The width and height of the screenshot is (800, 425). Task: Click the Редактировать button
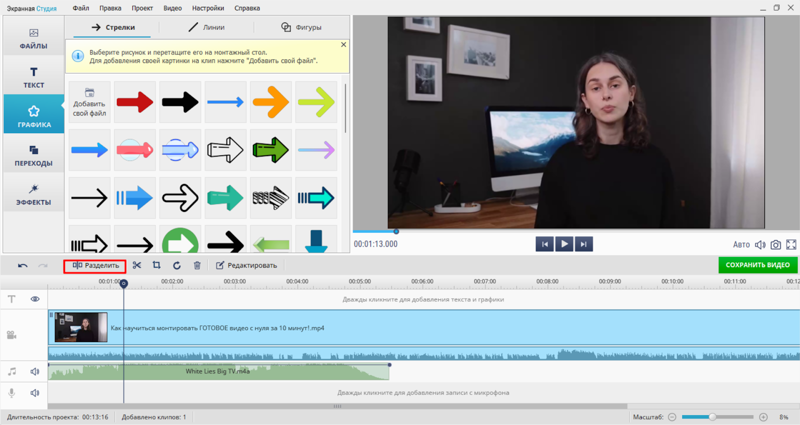coord(246,265)
